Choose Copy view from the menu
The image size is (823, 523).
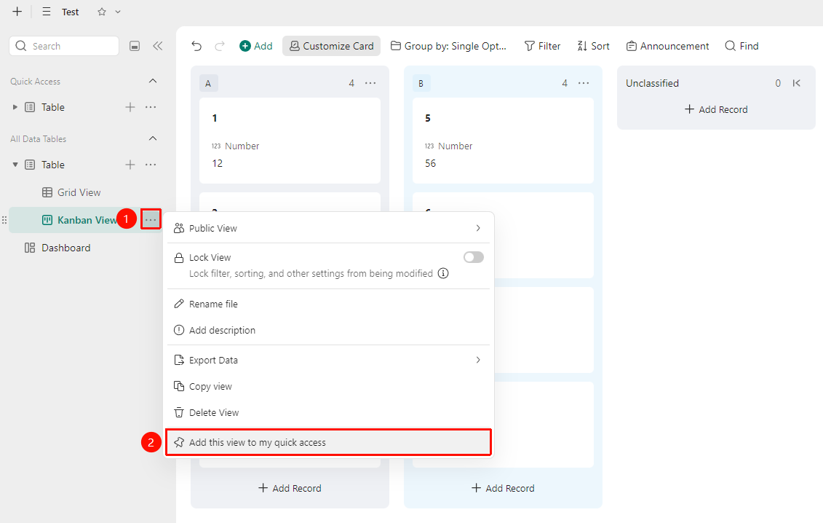click(329, 386)
